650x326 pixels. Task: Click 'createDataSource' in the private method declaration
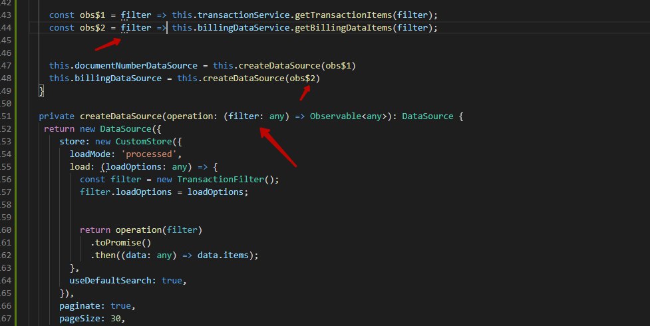pyautogui.click(x=120, y=116)
